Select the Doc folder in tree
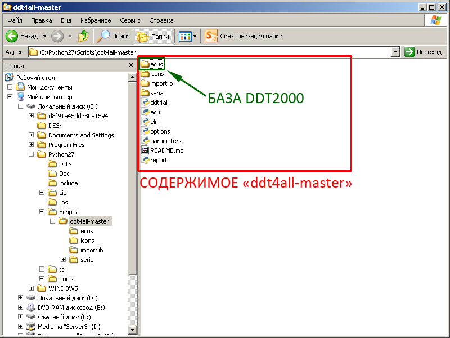This screenshot has width=450, height=338. tap(59, 174)
